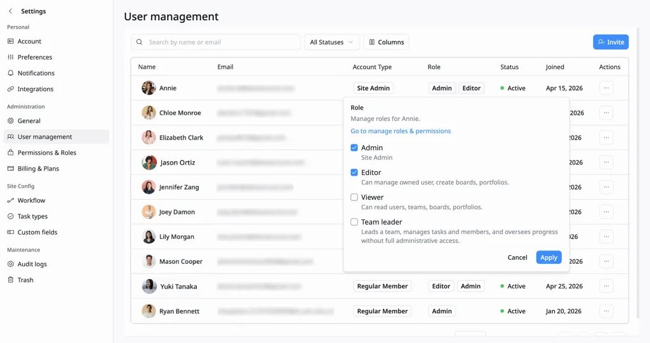Image resolution: width=650 pixels, height=343 pixels.
Task: Click the Permissions & Roles lock icon
Action: click(11, 152)
